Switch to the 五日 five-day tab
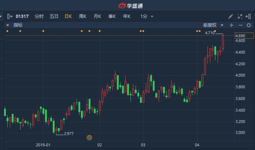The height and width of the screenshot is (150, 255). coord(54,16)
